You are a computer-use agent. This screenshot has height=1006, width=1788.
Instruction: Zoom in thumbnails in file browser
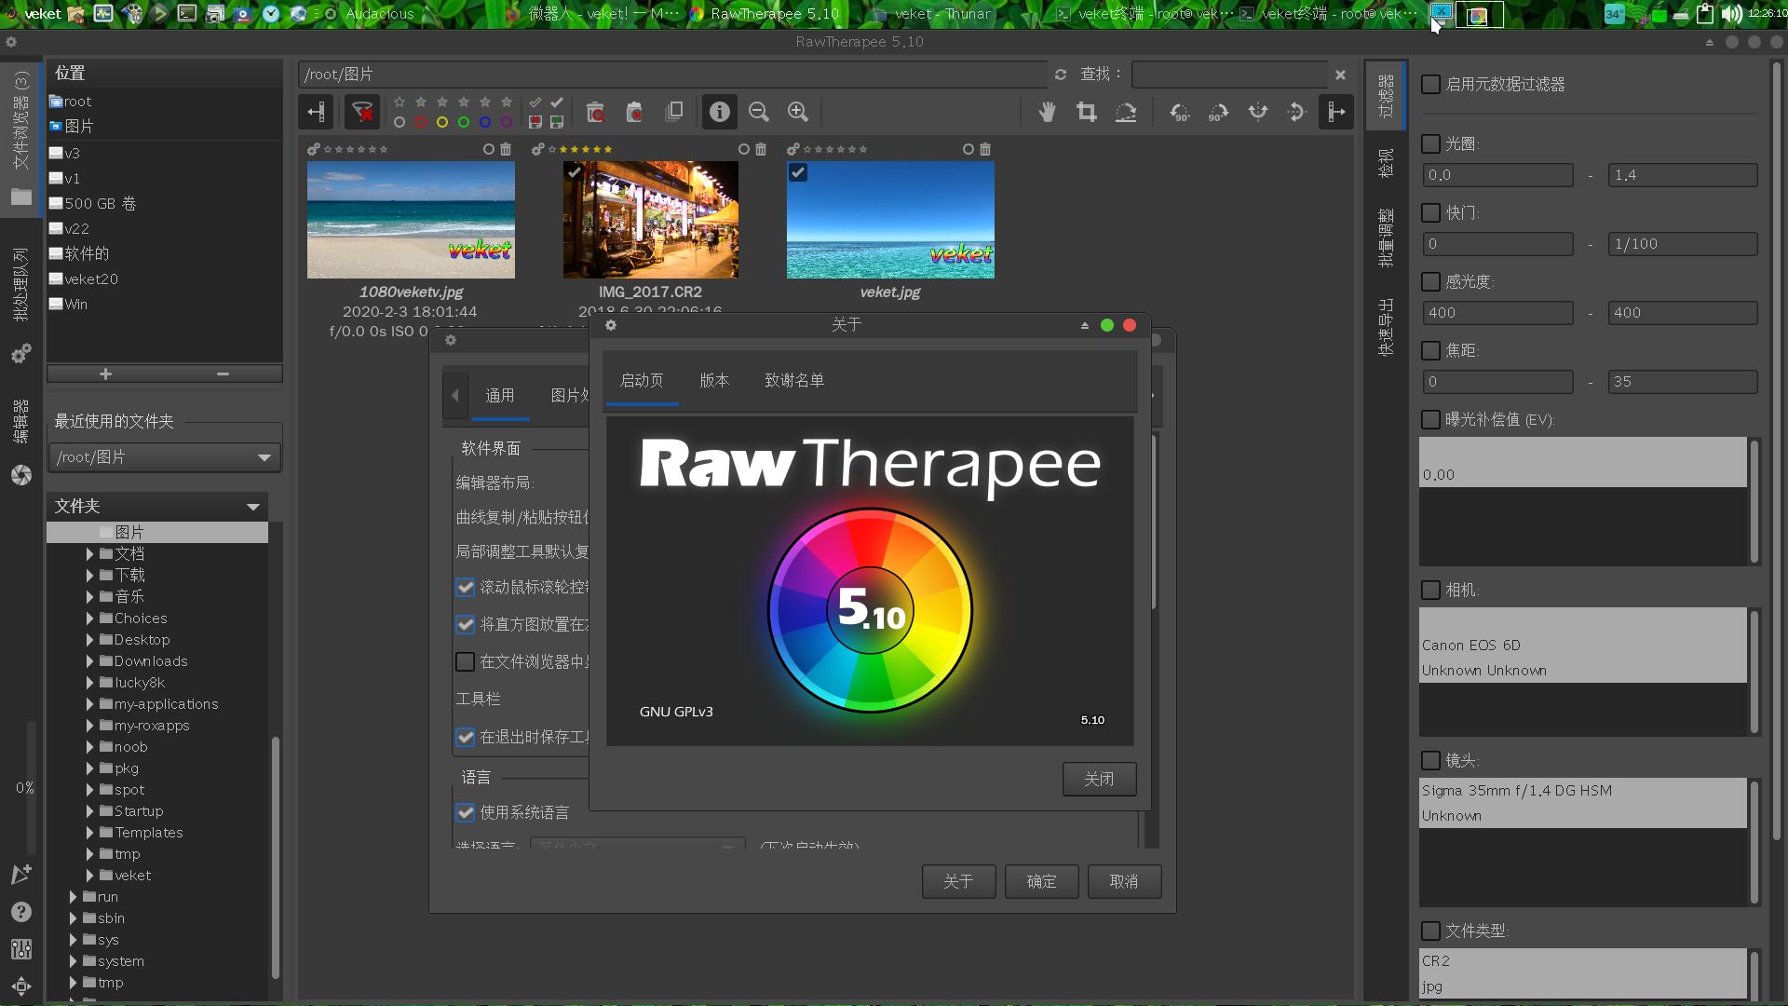(x=798, y=113)
